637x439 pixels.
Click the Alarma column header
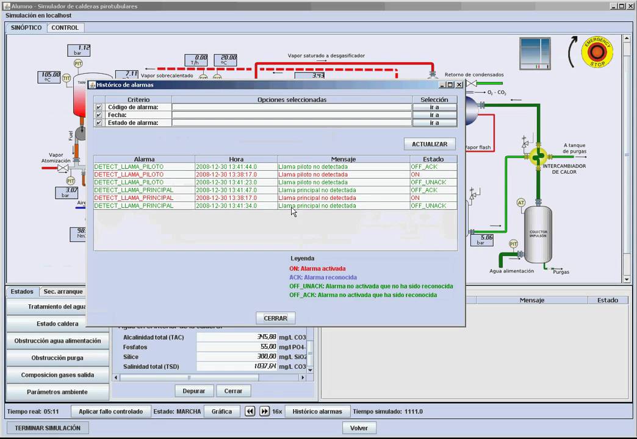click(x=144, y=159)
